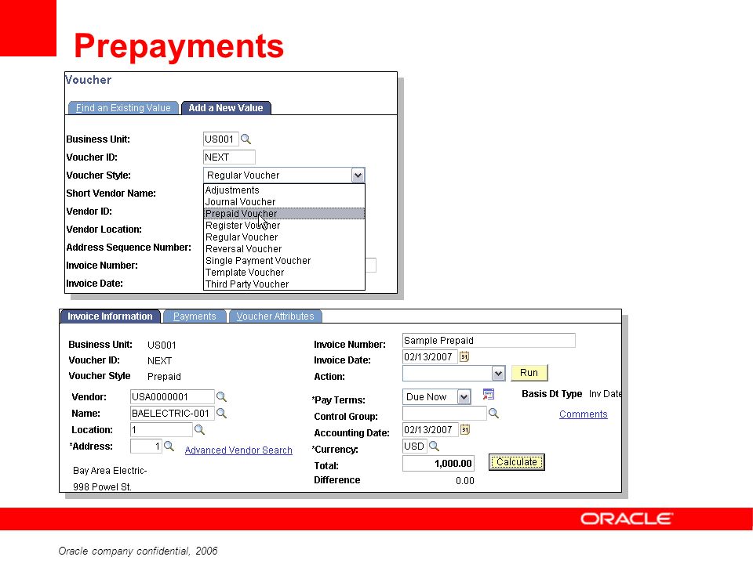Select Register Voucher option
This screenshot has width=753, height=564.
click(284, 226)
